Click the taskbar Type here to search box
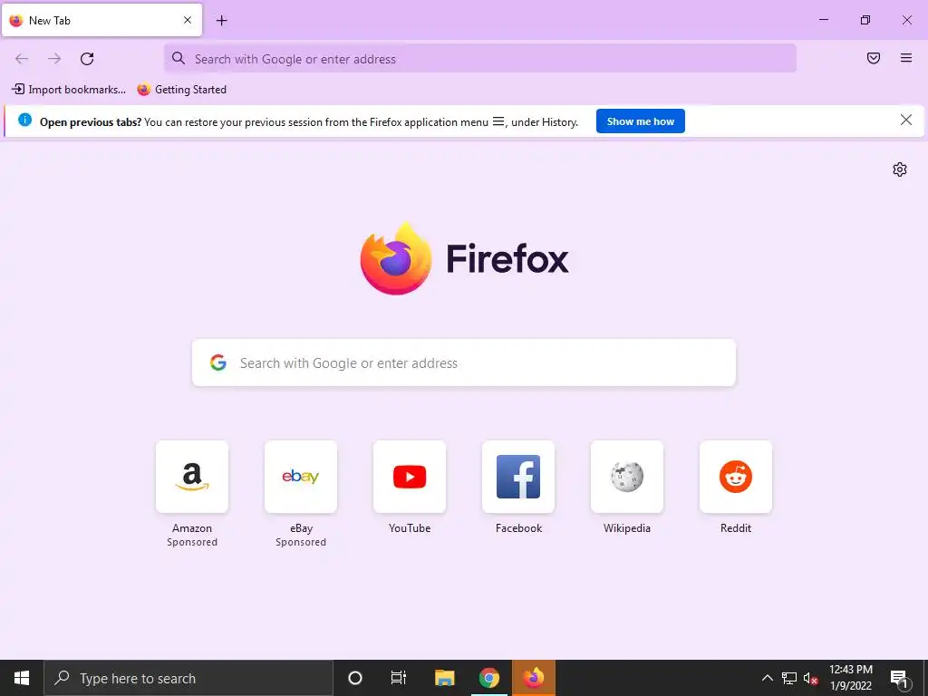 click(x=188, y=678)
